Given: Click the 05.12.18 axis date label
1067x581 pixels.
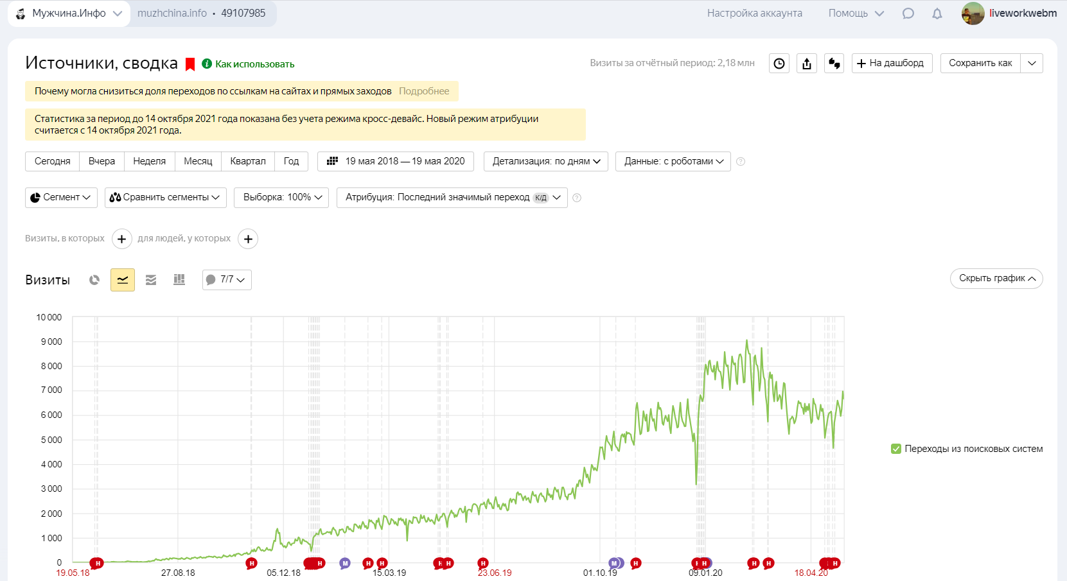Looking at the screenshot, I should (283, 573).
